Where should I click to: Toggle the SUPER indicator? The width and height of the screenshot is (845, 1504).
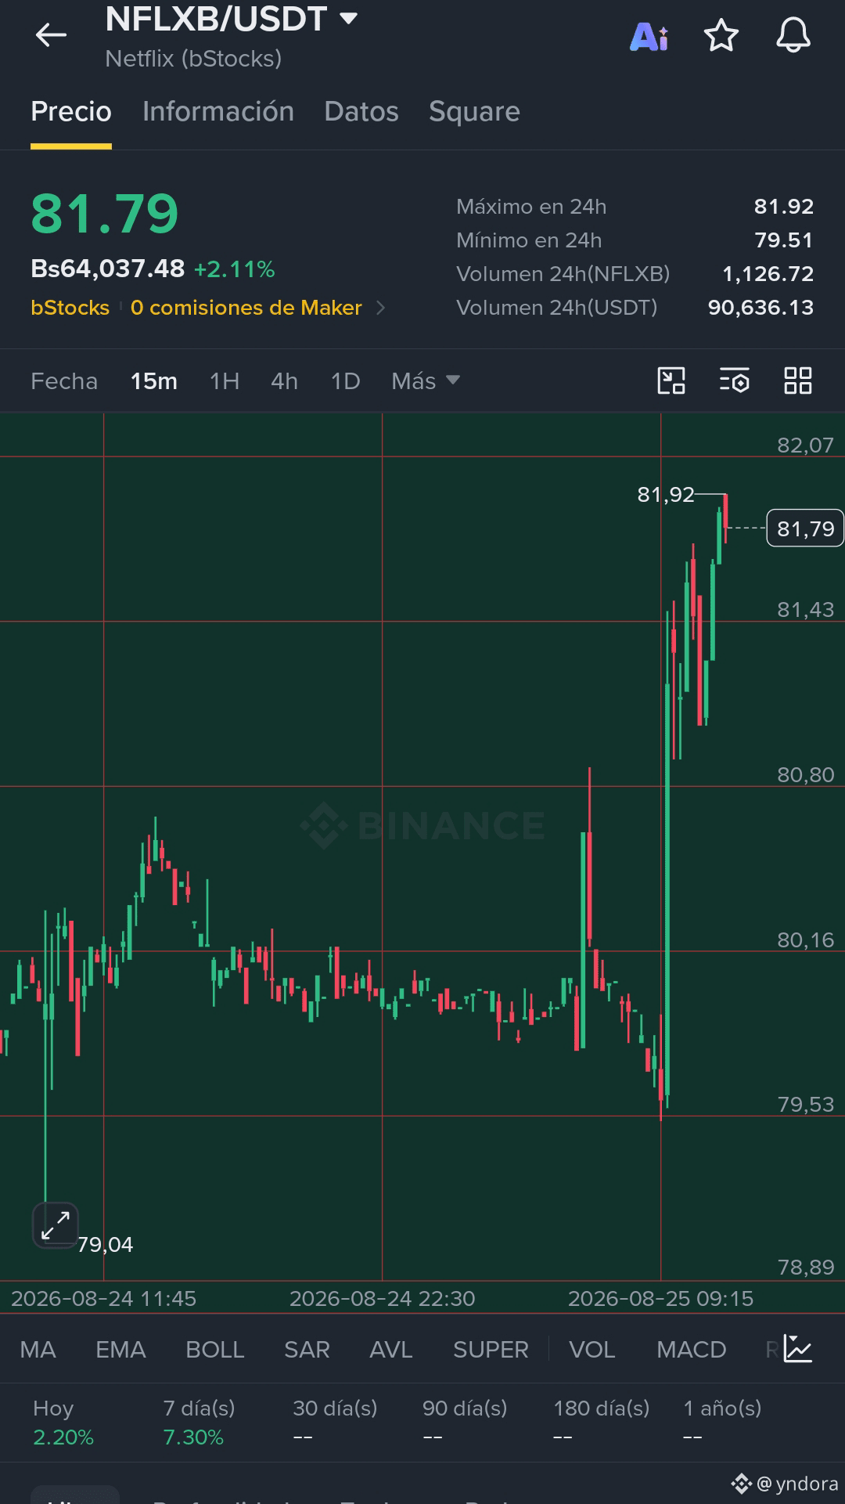[491, 1350]
